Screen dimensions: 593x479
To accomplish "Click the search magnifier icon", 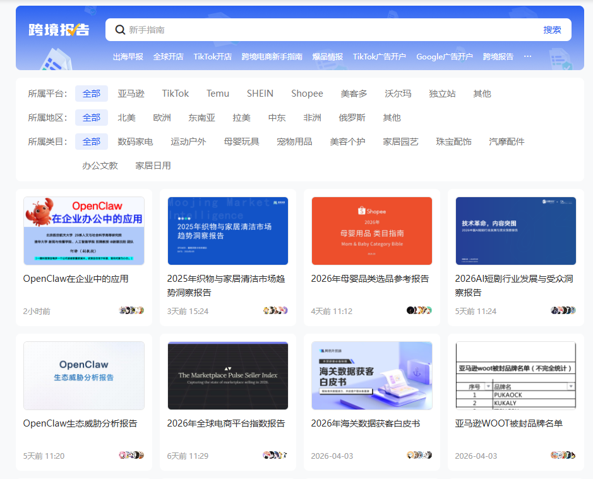I will pos(120,30).
